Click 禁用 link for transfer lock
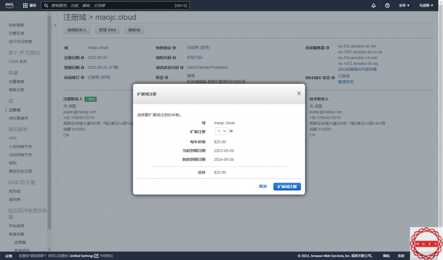 click(205, 47)
